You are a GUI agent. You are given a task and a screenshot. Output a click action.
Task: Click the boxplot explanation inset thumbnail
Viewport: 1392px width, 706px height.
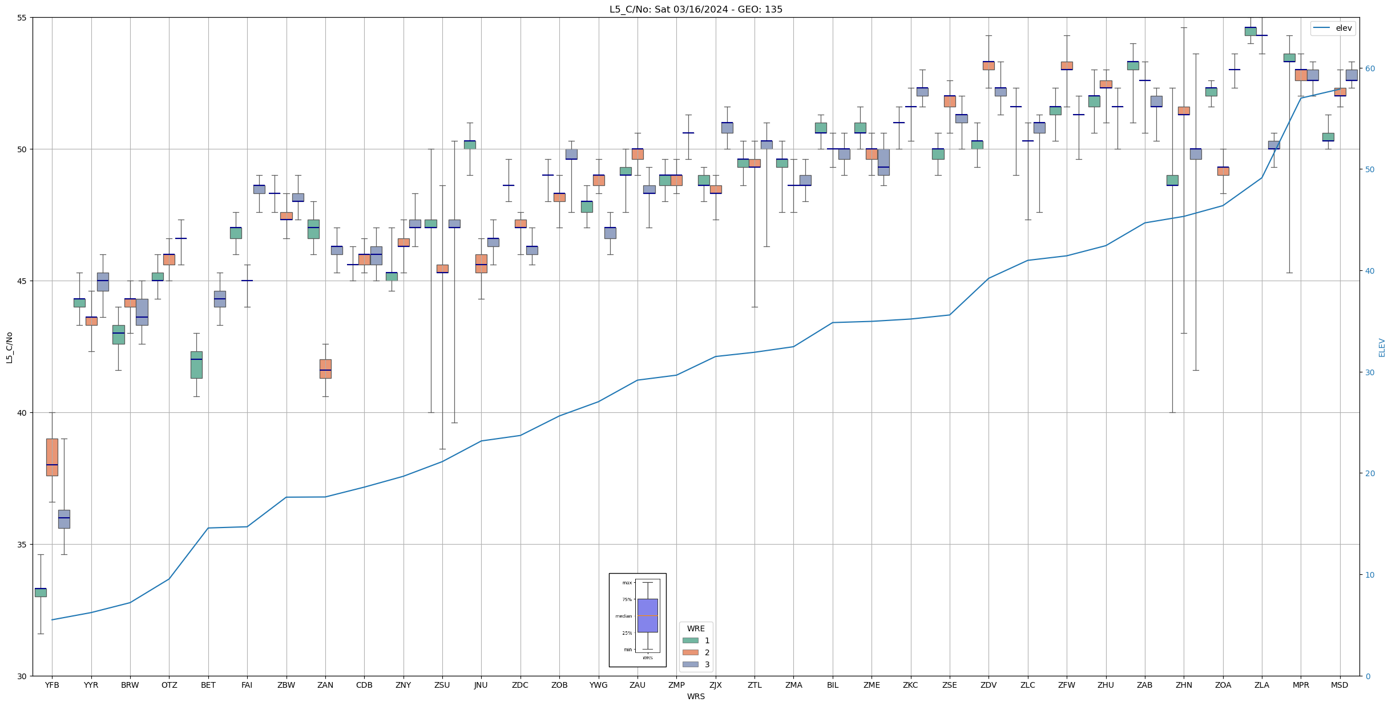pyautogui.click(x=638, y=620)
